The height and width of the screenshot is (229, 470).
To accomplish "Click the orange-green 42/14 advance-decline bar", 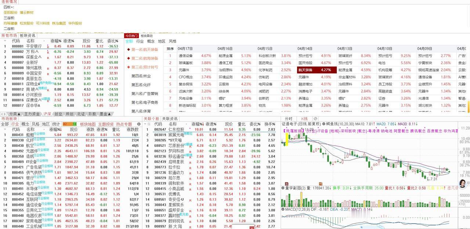I will point(70,124).
